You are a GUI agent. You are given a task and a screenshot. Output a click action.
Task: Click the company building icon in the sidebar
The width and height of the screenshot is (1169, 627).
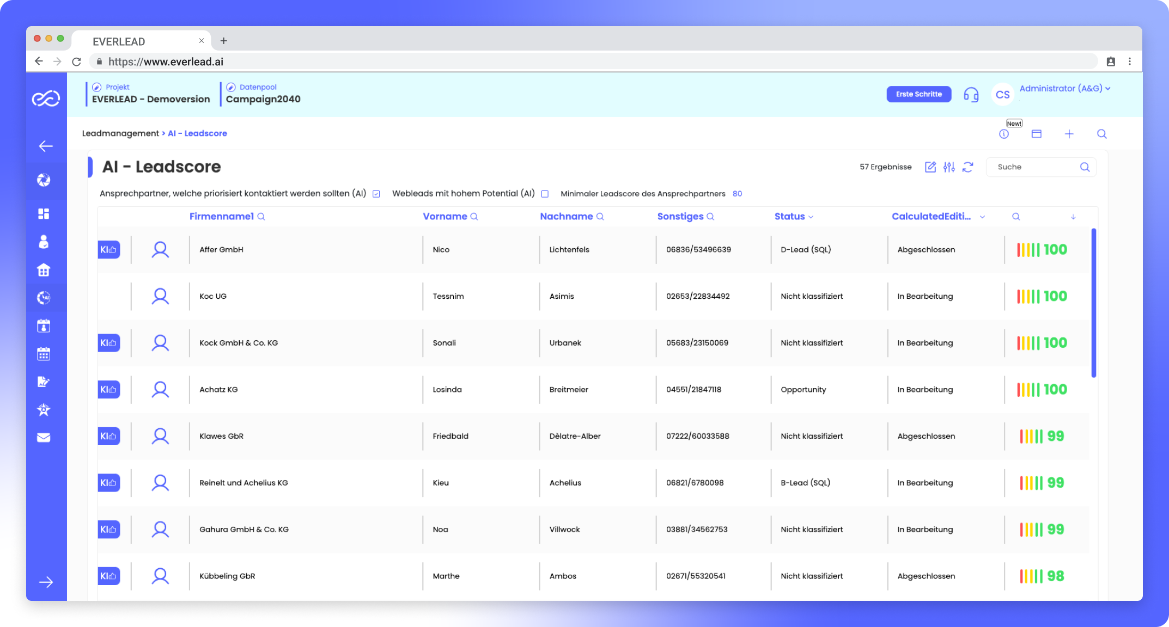coord(44,269)
